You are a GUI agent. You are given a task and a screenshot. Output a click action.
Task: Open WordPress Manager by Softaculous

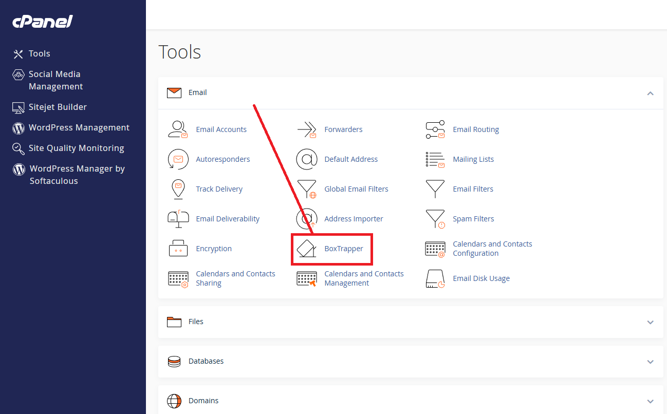77,175
